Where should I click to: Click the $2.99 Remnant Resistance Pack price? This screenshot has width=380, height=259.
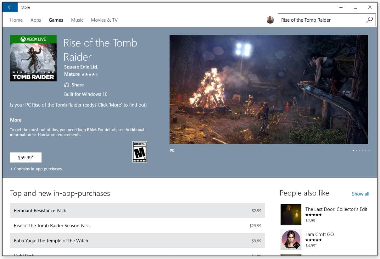pos(256,211)
